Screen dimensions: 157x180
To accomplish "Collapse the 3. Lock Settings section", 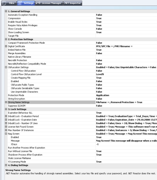I will click(6, 109).
